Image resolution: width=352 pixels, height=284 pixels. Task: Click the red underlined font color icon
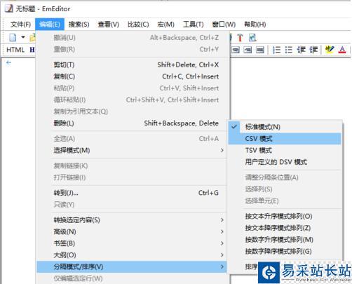click(x=342, y=50)
